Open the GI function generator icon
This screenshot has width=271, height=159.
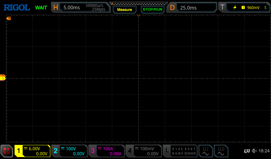[x=206, y=151]
